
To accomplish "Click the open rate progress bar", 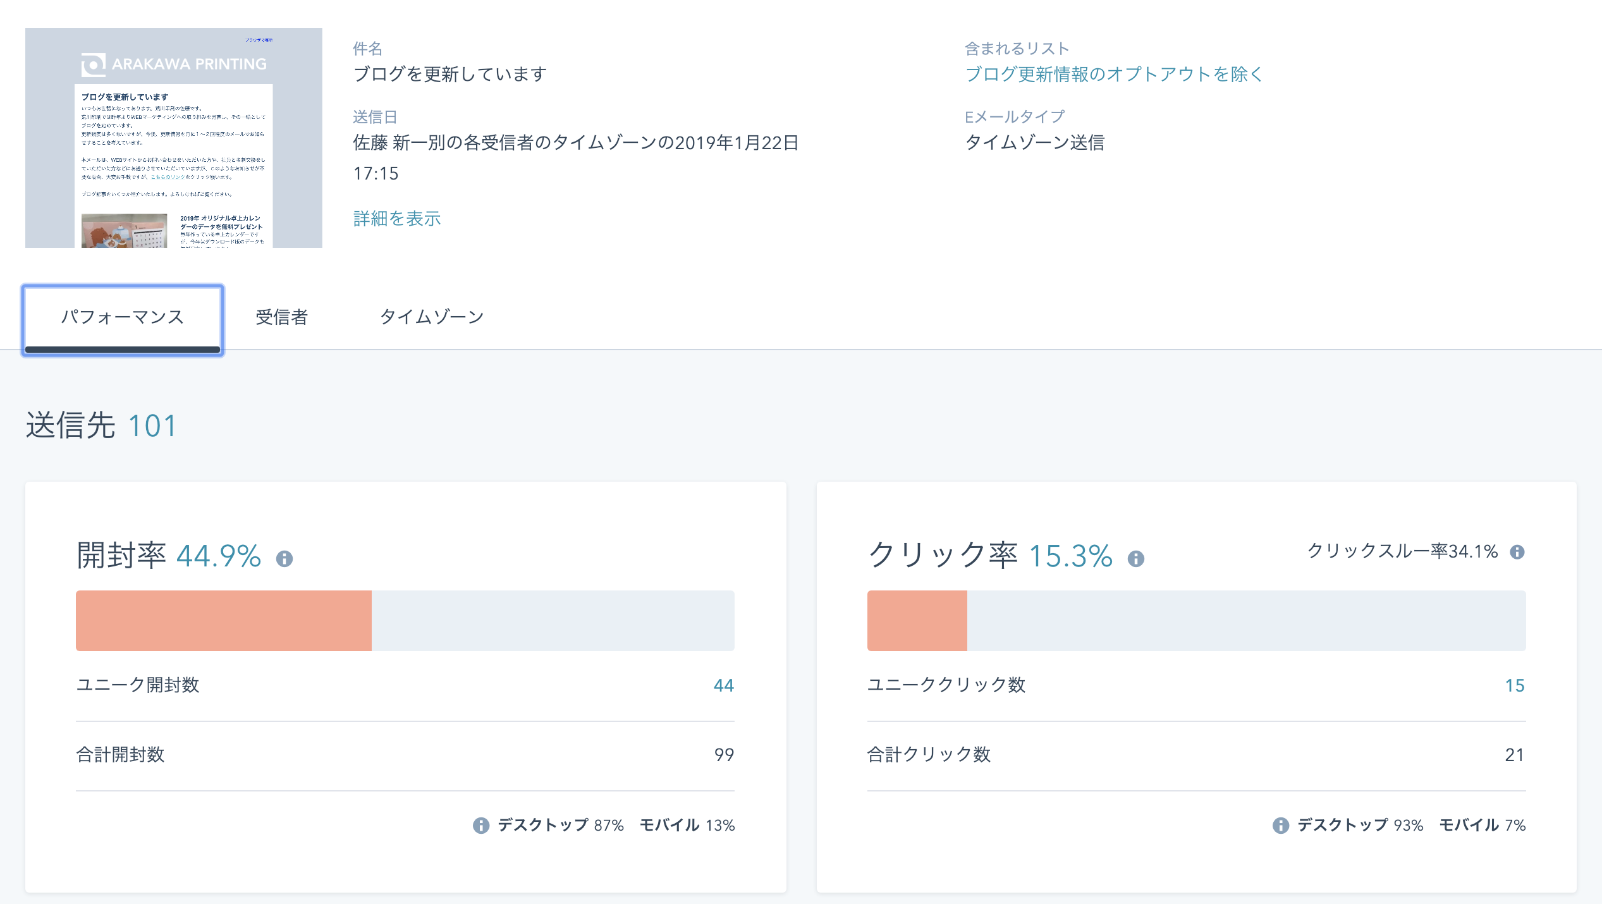I will pos(405,621).
